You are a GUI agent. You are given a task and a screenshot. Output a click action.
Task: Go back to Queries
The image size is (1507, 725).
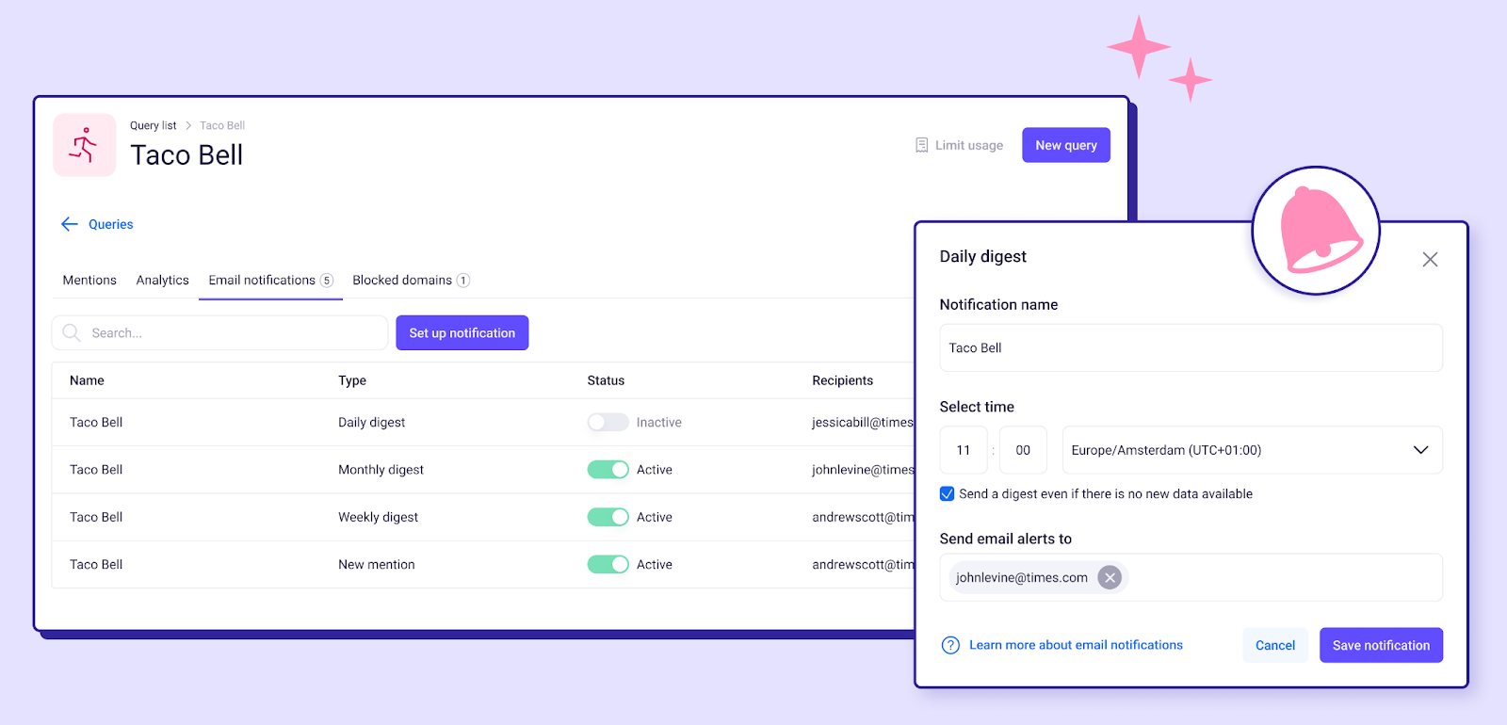[110, 224]
